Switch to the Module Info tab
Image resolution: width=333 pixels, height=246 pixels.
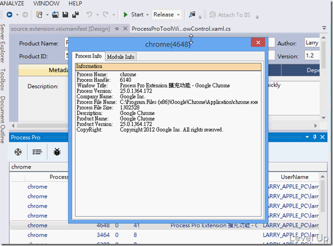tap(120, 57)
